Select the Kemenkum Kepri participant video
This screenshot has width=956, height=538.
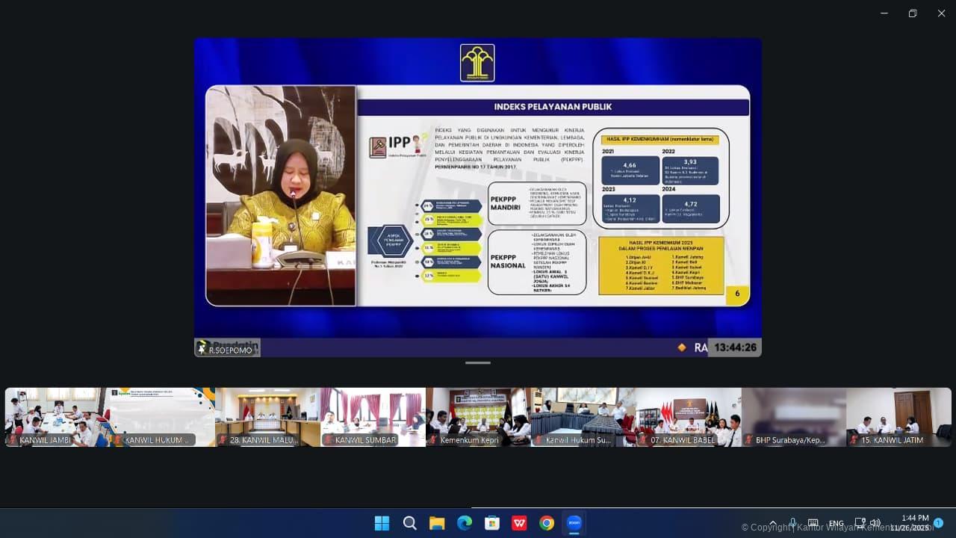tap(478, 417)
